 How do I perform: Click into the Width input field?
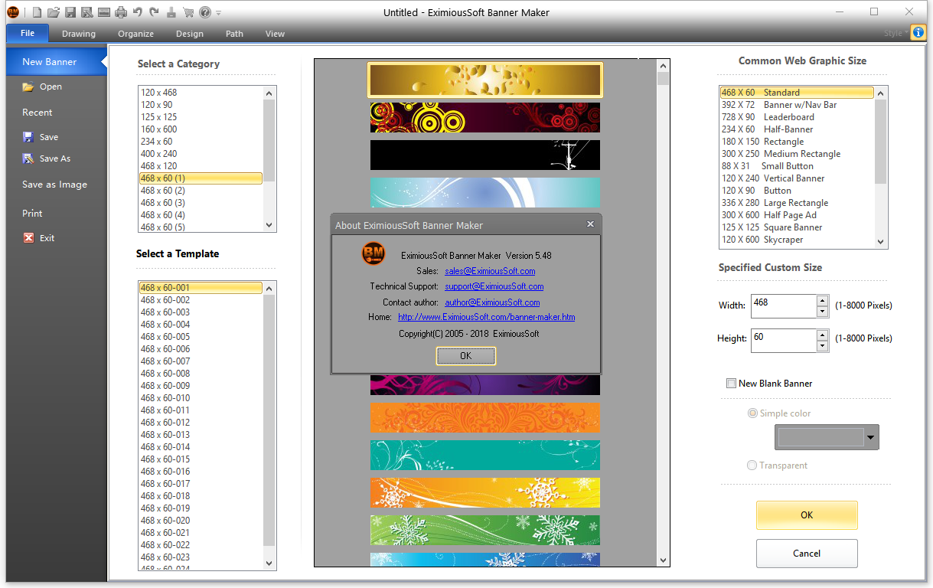784,306
